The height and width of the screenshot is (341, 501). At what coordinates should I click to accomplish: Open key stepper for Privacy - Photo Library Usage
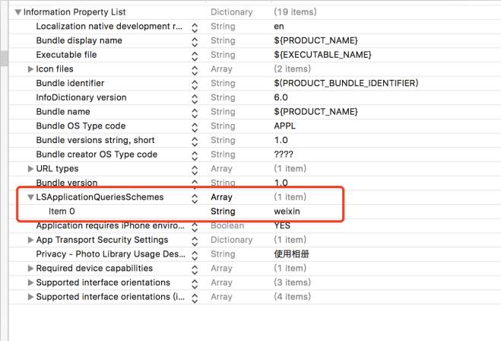195,256
